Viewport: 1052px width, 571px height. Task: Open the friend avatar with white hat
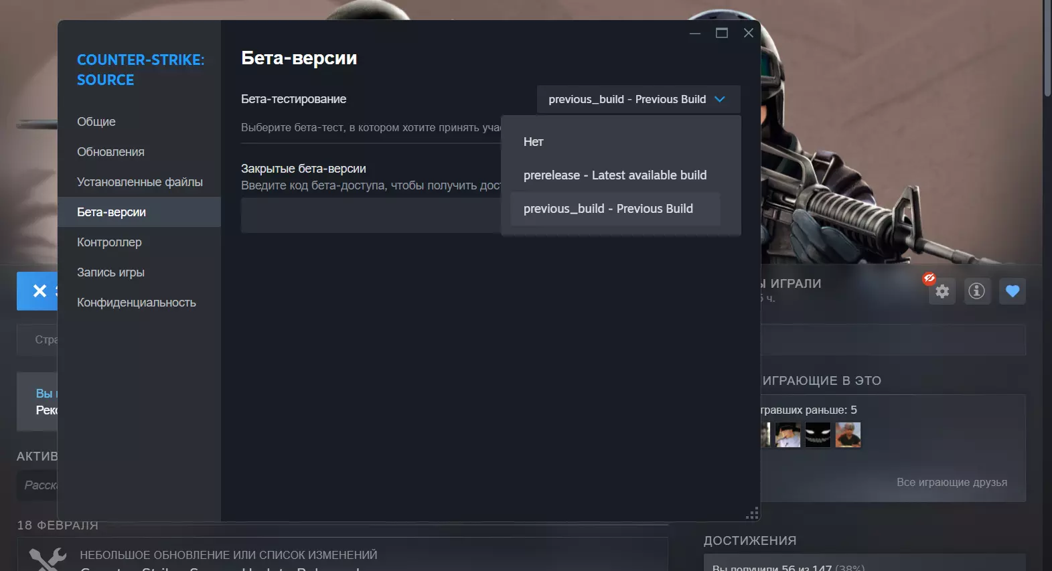(x=787, y=435)
